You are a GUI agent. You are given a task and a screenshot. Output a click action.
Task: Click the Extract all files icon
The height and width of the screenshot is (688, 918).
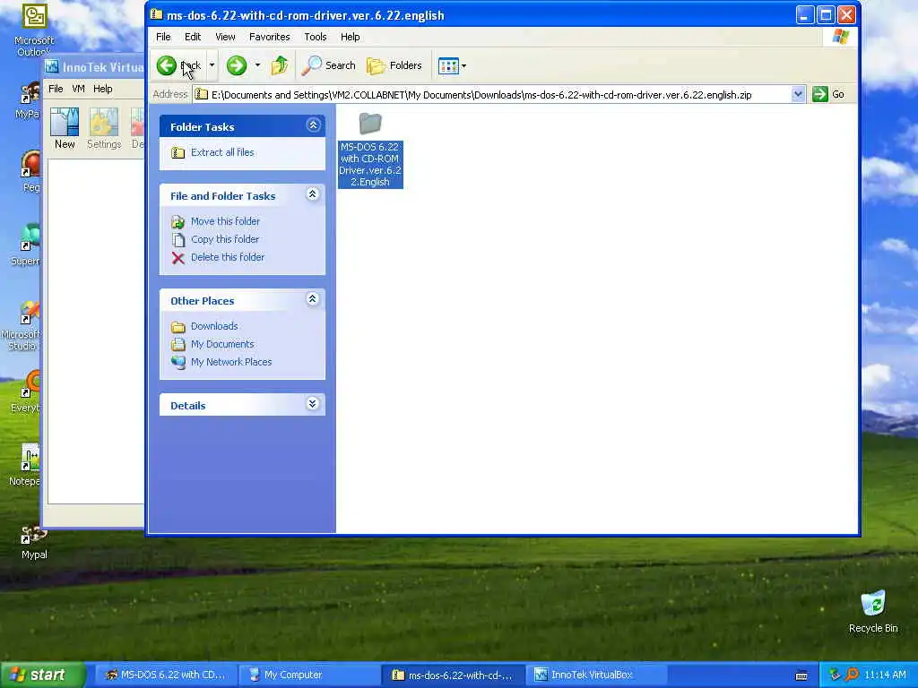pos(178,152)
